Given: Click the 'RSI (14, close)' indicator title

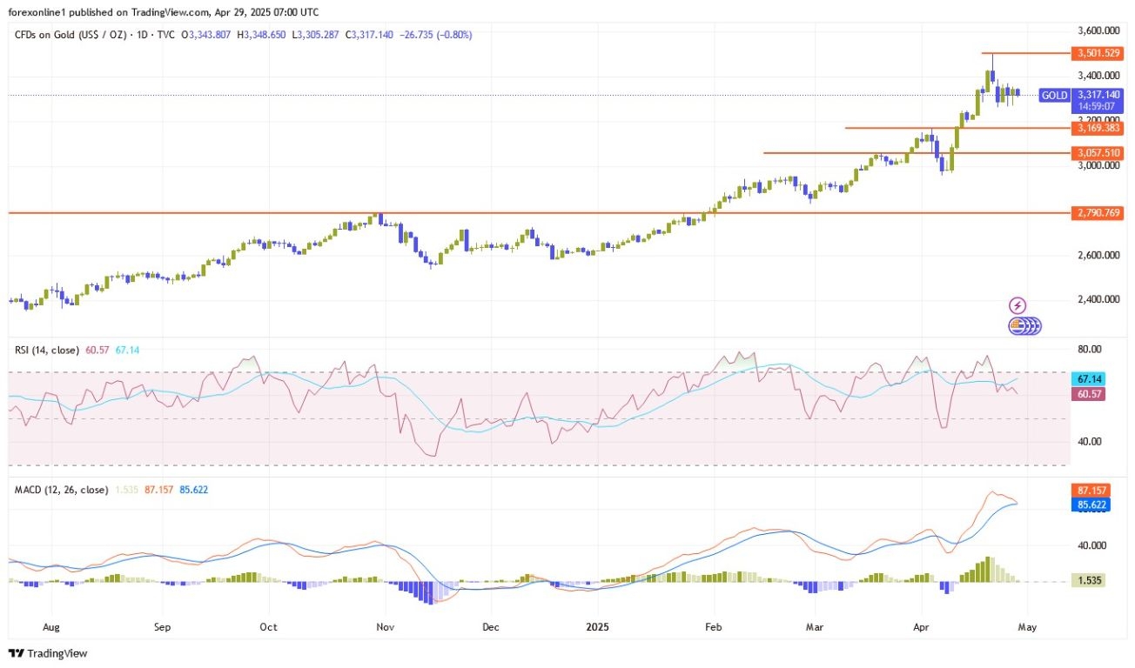Looking at the screenshot, I should pos(47,350).
